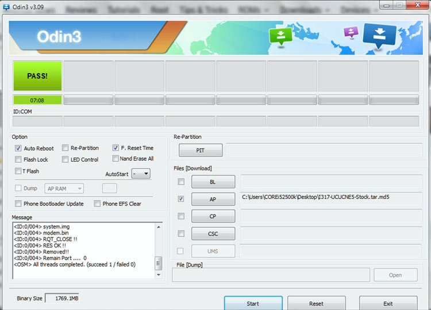Check Phone EFS Clear option
Viewport: 431px width, 310px height.
[97, 204]
